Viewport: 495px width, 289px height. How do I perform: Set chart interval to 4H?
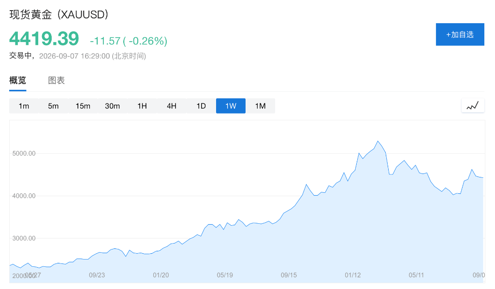pos(172,106)
